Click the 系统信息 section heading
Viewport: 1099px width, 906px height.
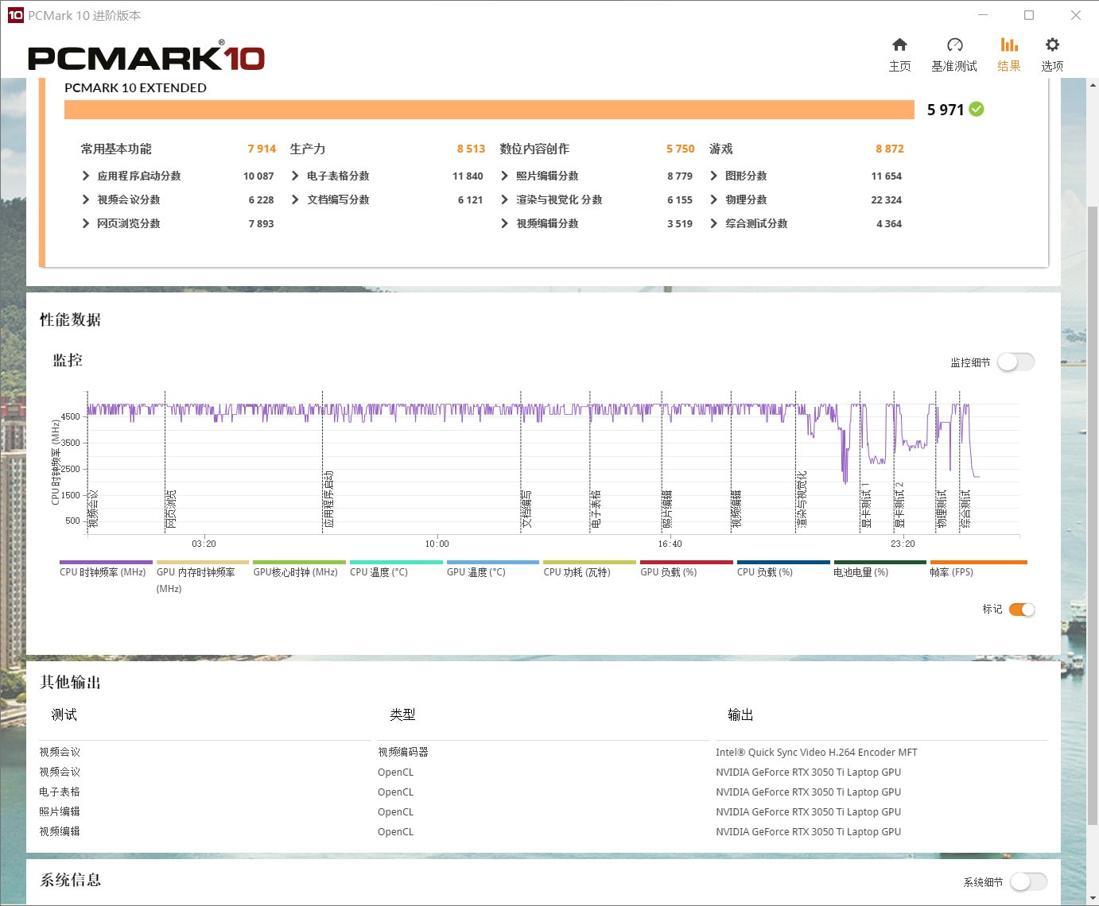coord(71,880)
